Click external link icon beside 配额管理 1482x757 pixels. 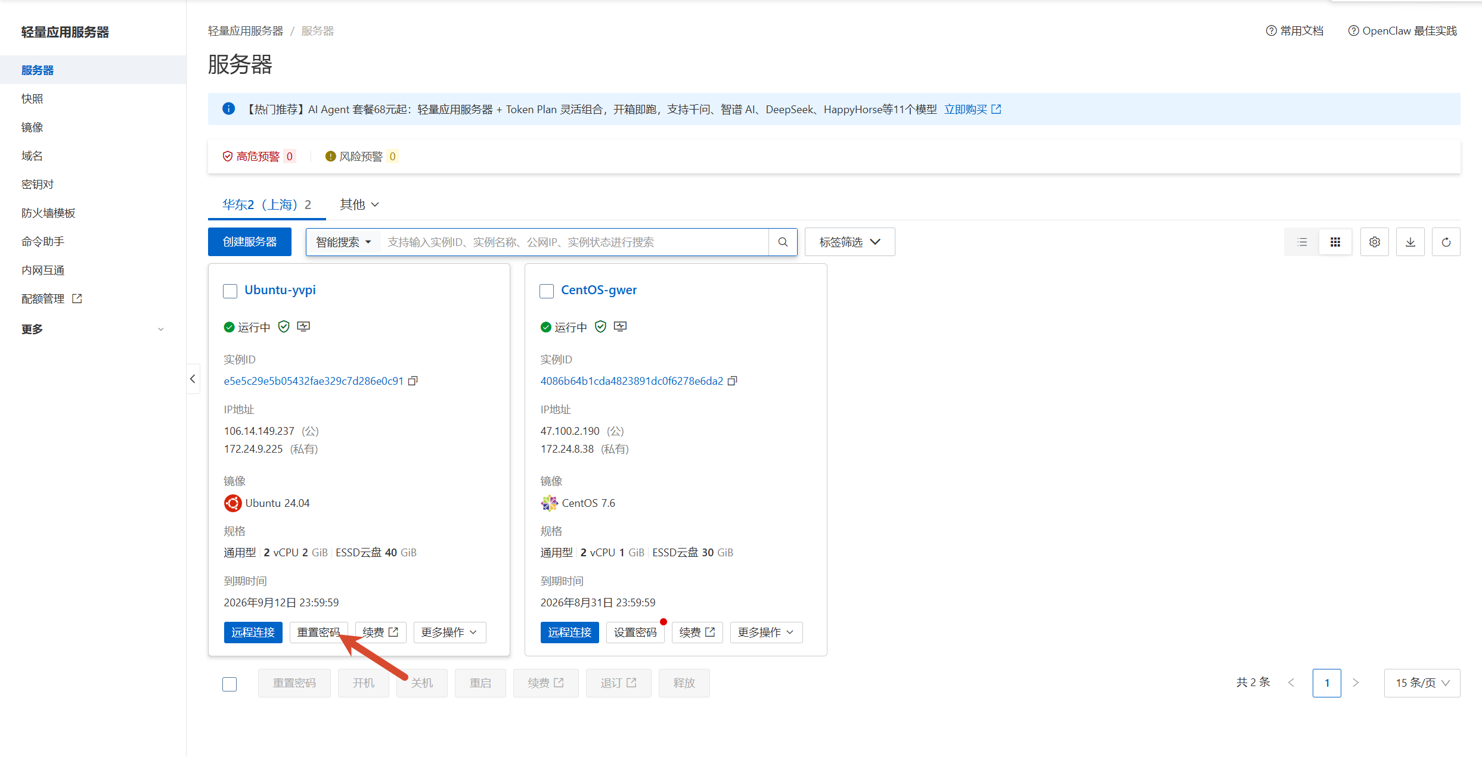tap(77, 298)
